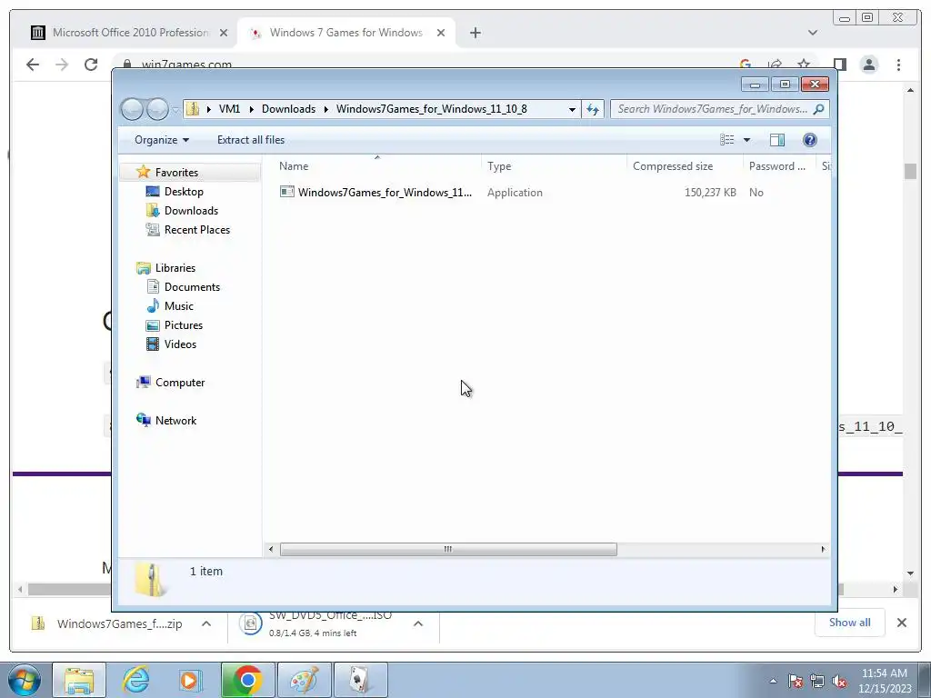Open the Music library
Viewport: 931px width, 698px height.
pos(179,306)
